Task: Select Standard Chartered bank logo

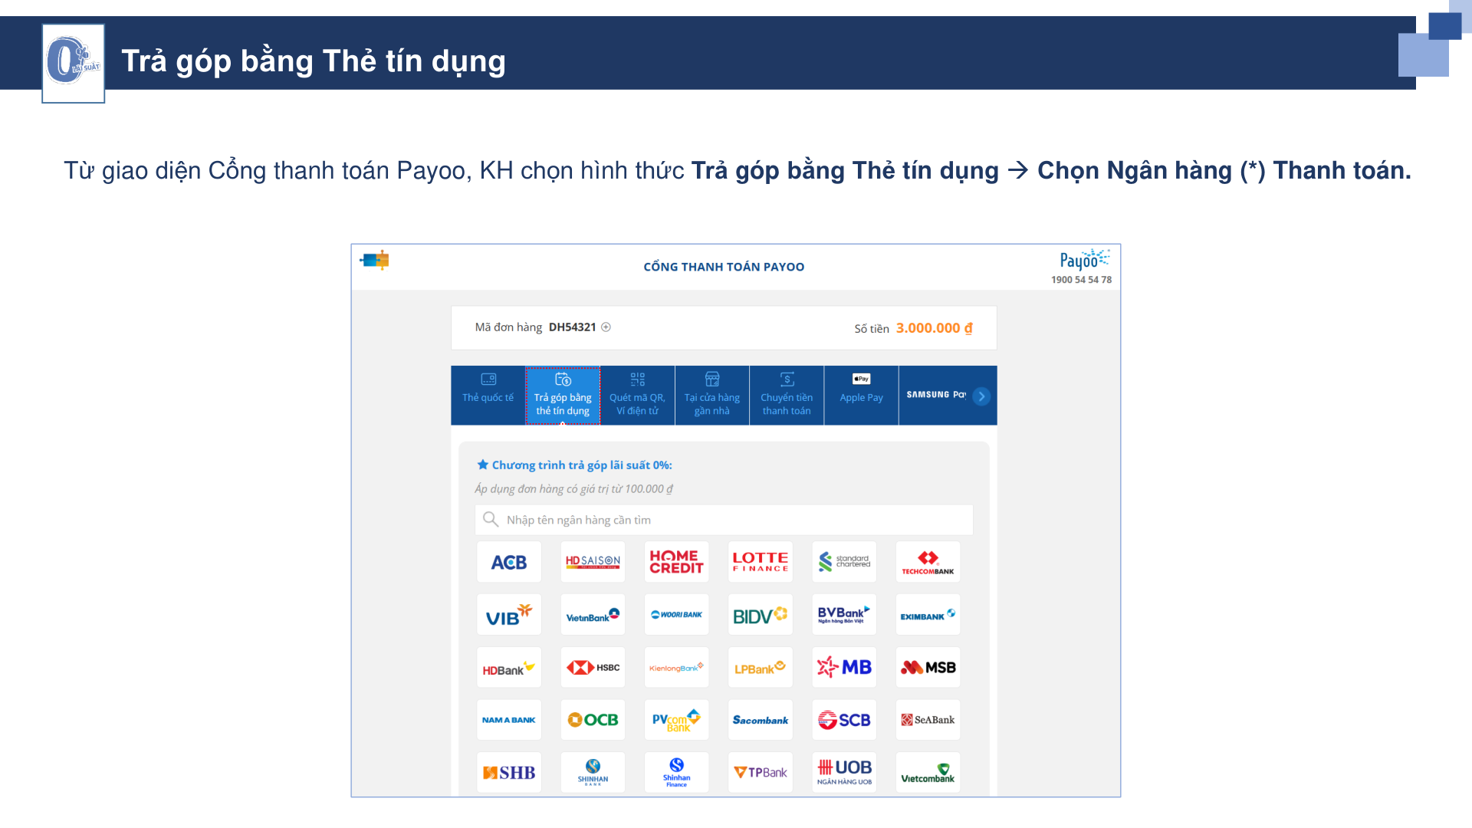Action: [844, 562]
